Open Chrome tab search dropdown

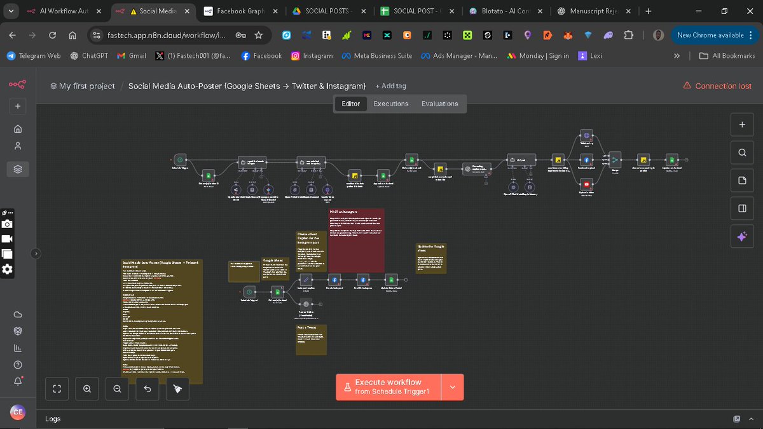(11, 11)
